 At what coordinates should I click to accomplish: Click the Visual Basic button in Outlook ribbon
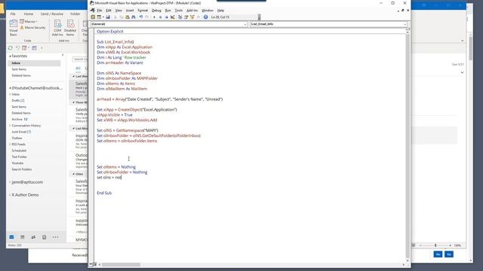[14, 28]
